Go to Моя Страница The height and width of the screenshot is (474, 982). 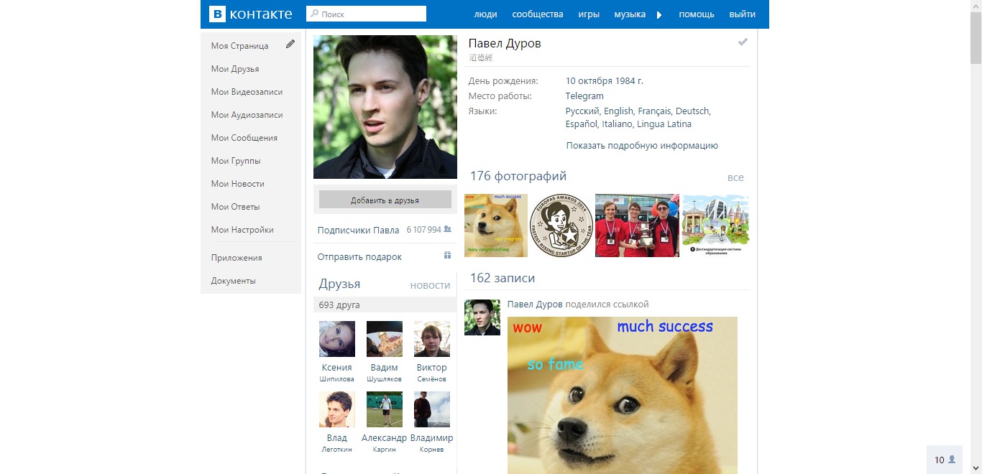click(240, 46)
